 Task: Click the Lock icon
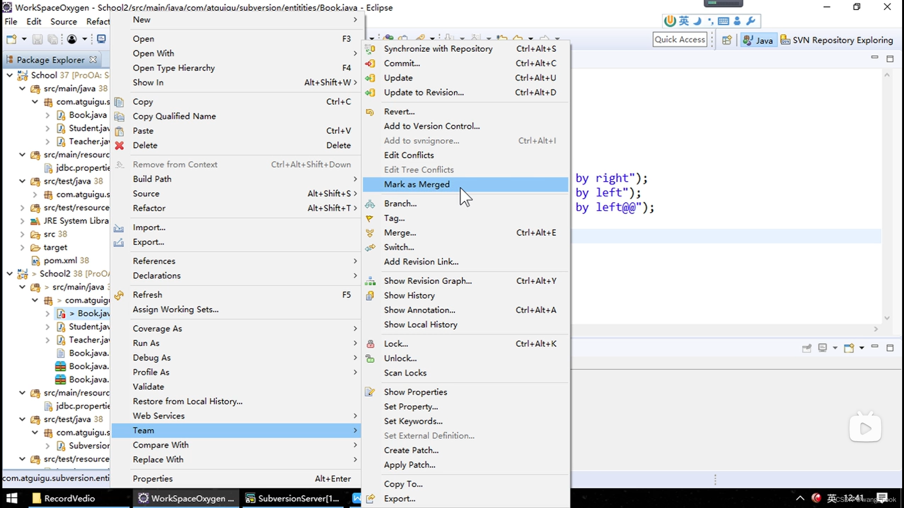point(370,344)
